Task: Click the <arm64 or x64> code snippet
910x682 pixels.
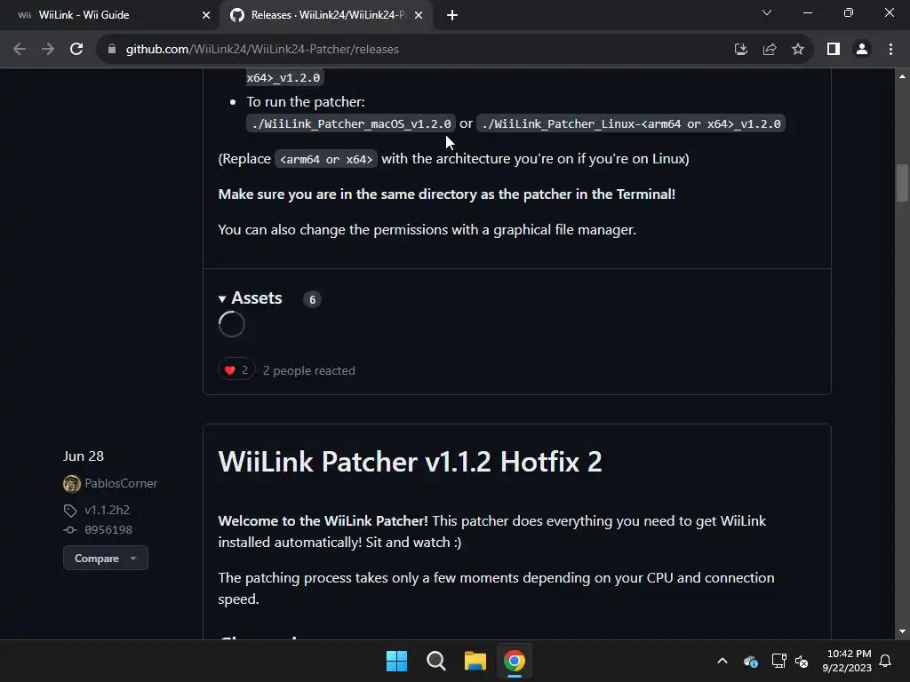Action: pyautogui.click(x=326, y=159)
